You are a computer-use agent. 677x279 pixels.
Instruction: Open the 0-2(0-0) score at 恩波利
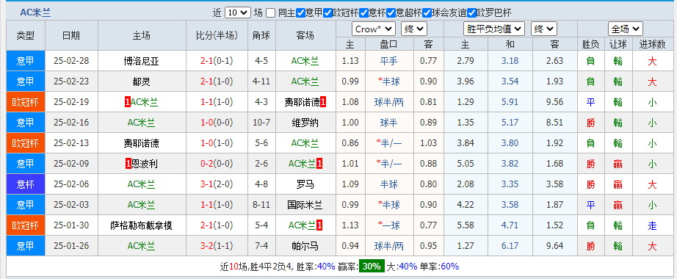tap(217, 164)
